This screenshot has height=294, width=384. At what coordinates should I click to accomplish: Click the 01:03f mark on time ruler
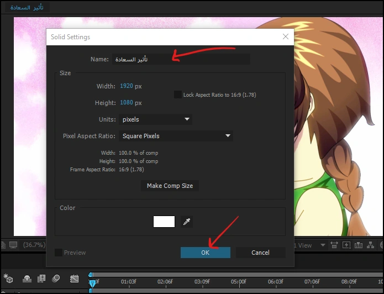pyautogui.click(x=129, y=282)
